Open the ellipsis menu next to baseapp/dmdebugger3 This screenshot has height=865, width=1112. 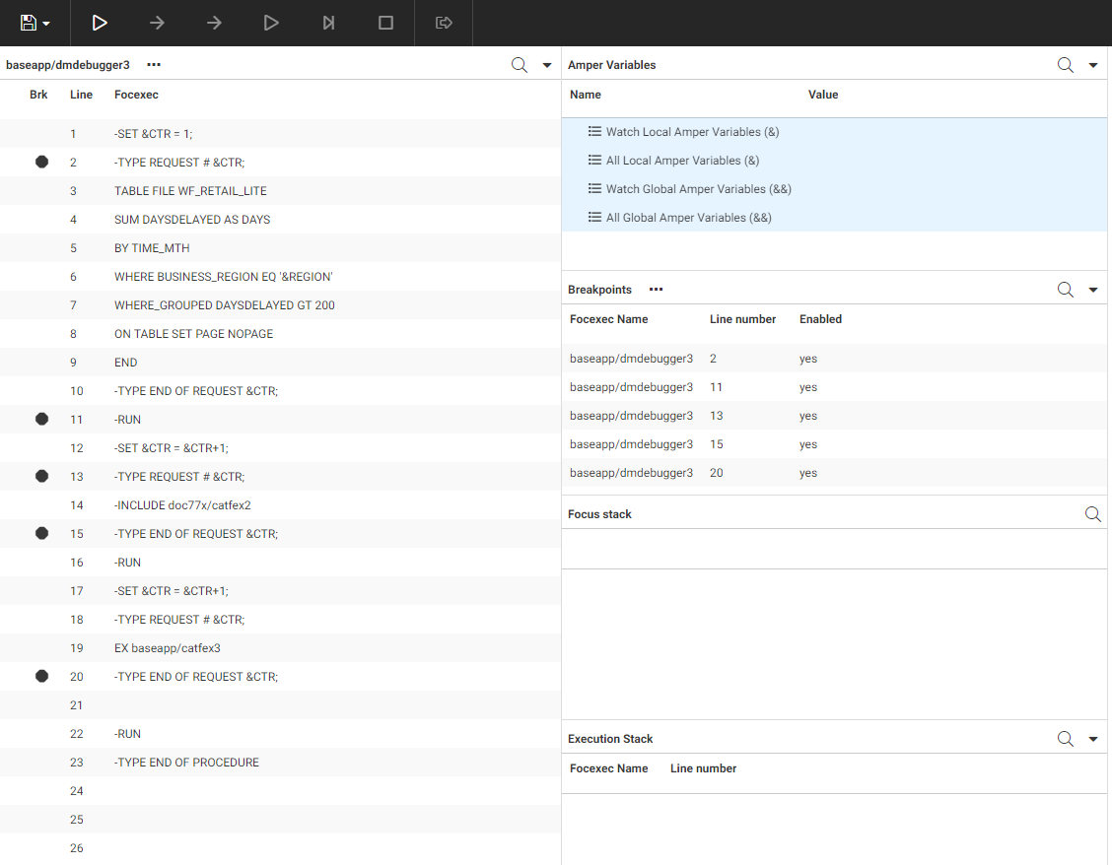(154, 65)
